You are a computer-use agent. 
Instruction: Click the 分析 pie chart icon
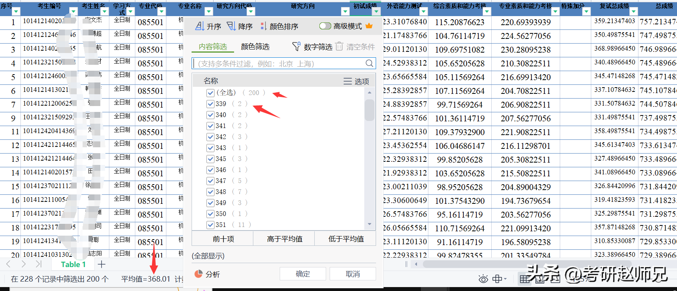(x=199, y=274)
